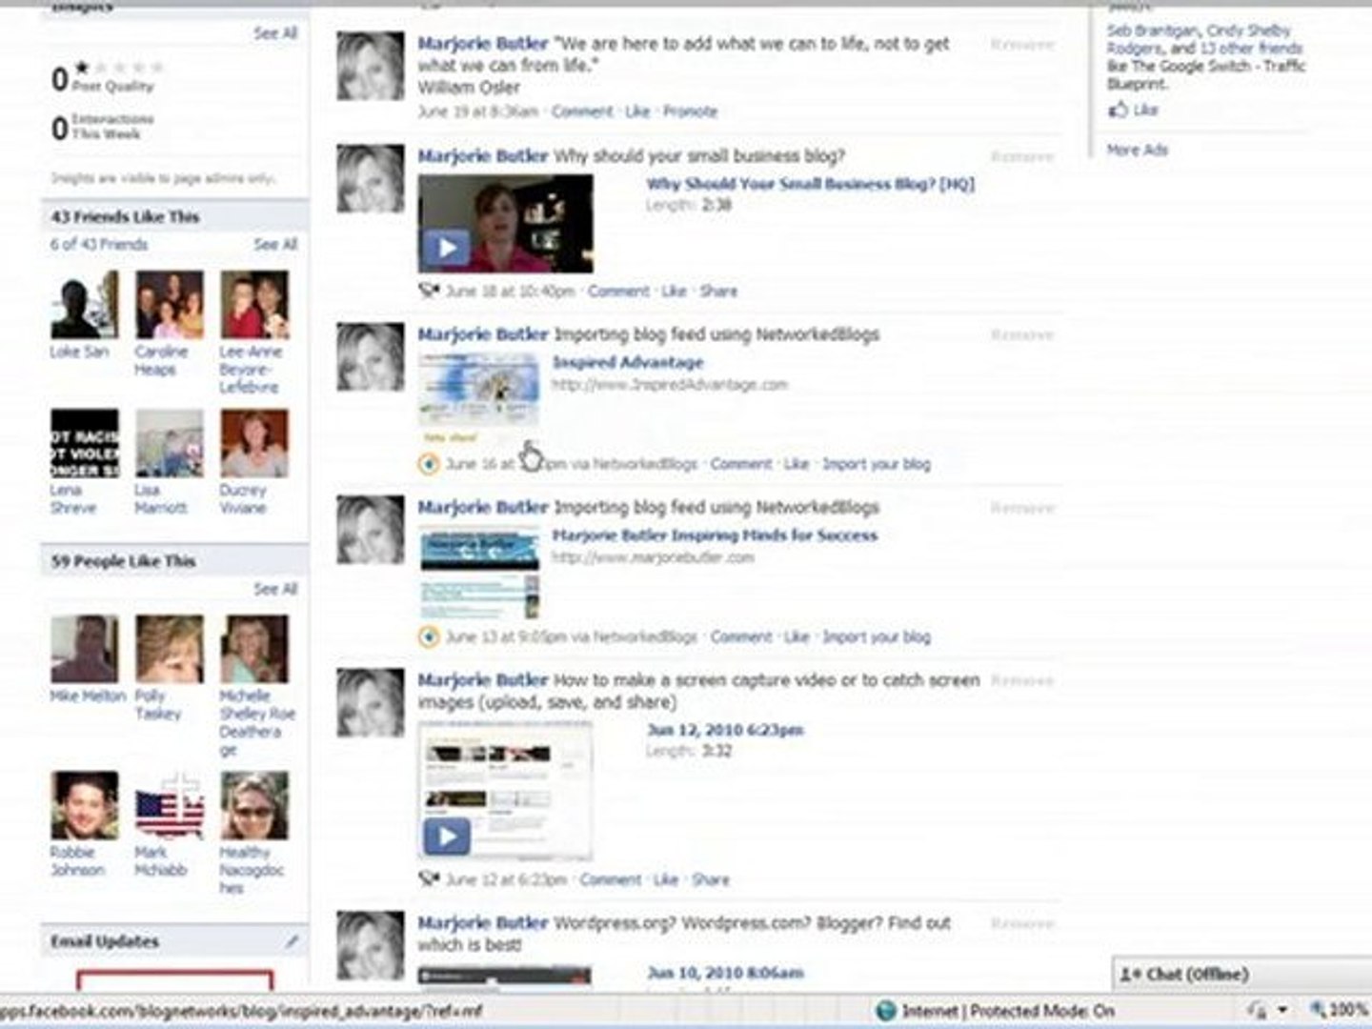The image size is (1372, 1029).
Task: Open the Inspired Advantage blog thumbnail
Action: [479, 399]
